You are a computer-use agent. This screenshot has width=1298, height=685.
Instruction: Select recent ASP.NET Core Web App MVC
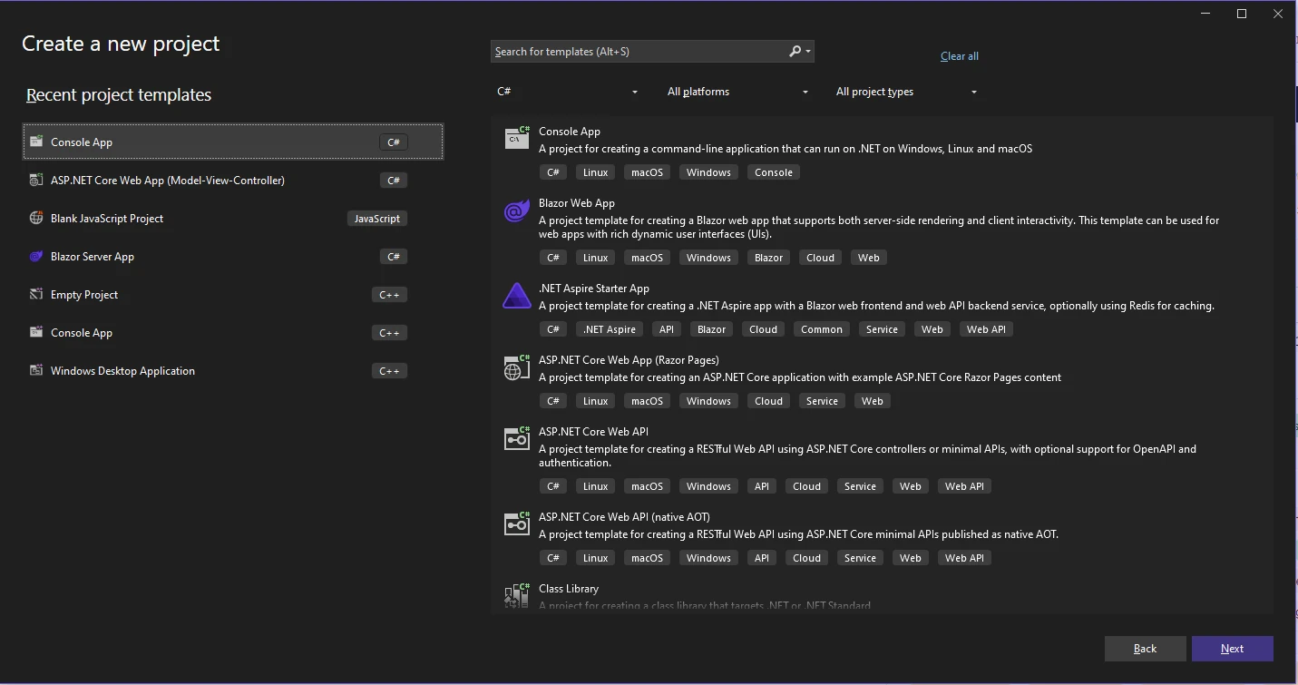168,181
